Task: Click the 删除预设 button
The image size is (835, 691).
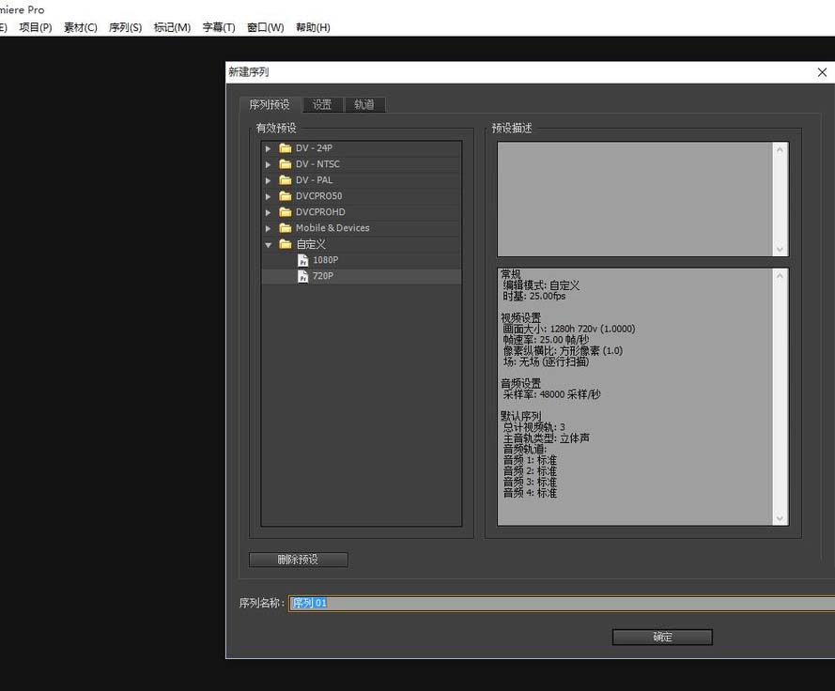Action: pyautogui.click(x=298, y=559)
